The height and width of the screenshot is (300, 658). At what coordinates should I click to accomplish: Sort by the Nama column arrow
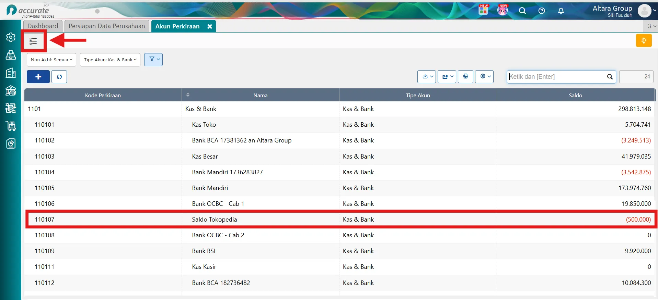tap(188, 95)
